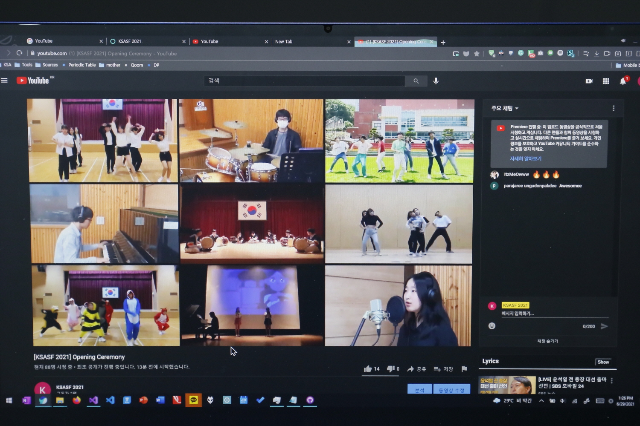Switch to the third tab titled YouTube
Image resolution: width=640 pixels, height=426 pixels.
pos(230,41)
